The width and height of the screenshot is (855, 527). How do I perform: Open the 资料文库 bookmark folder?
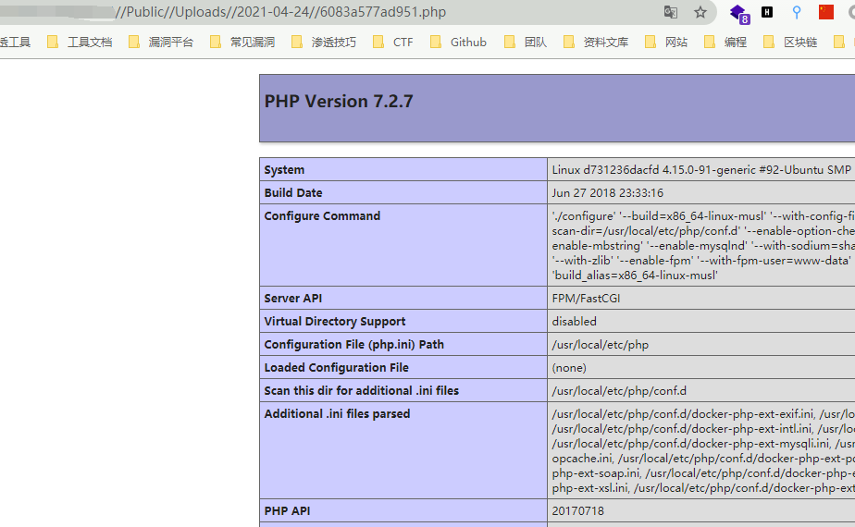[605, 42]
